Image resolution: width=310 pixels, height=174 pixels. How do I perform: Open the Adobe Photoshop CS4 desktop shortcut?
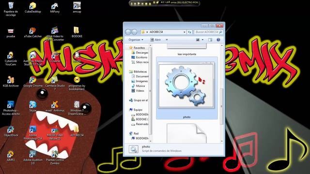tap(33, 133)
